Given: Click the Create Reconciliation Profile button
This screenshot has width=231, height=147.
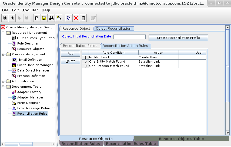Looking at the screenshot, I should [178, 38].
